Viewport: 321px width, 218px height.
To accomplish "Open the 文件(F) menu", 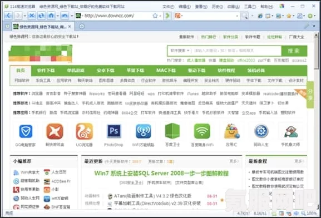I will click(x=168, y=7).
